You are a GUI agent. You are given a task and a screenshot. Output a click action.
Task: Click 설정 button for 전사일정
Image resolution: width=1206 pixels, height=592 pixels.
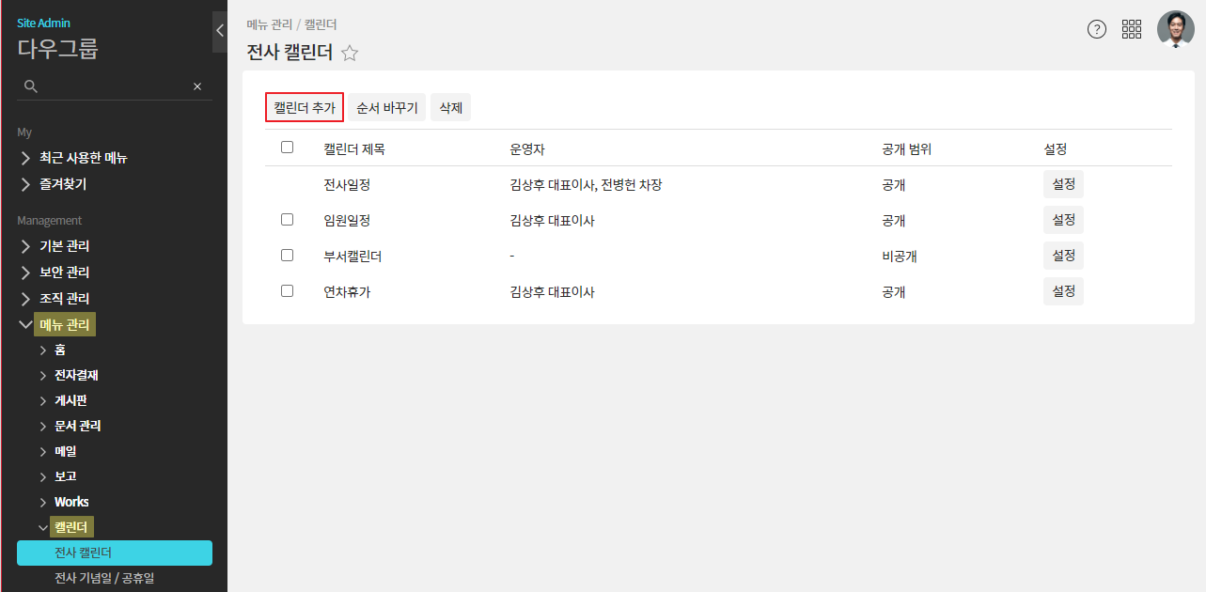point(1063,184)
